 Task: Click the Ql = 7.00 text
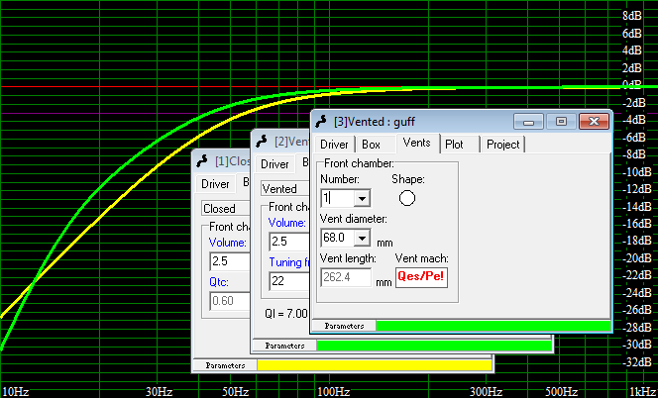[x=285, y=313]
